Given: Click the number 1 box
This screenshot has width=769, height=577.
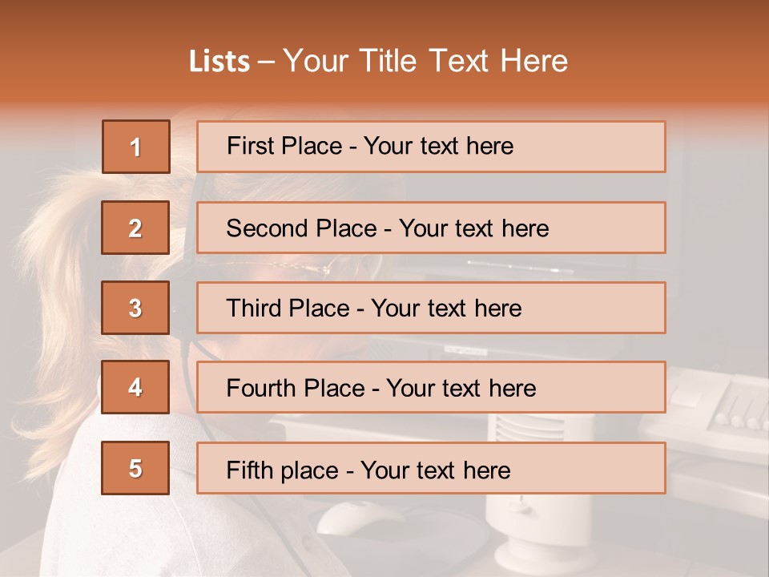Looking at the screenshot, I should 136,147.
